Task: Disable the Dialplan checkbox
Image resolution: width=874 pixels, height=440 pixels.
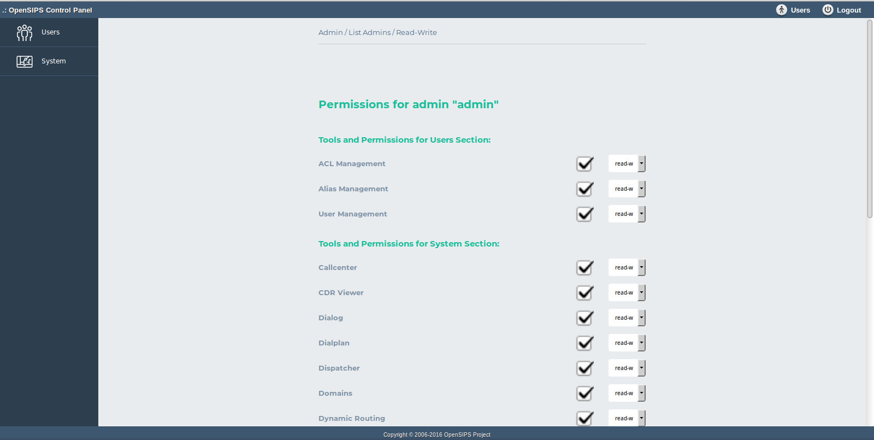Action: 585,343
